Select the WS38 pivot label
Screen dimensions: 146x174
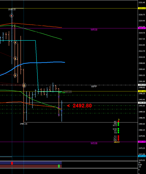[94, 143]
